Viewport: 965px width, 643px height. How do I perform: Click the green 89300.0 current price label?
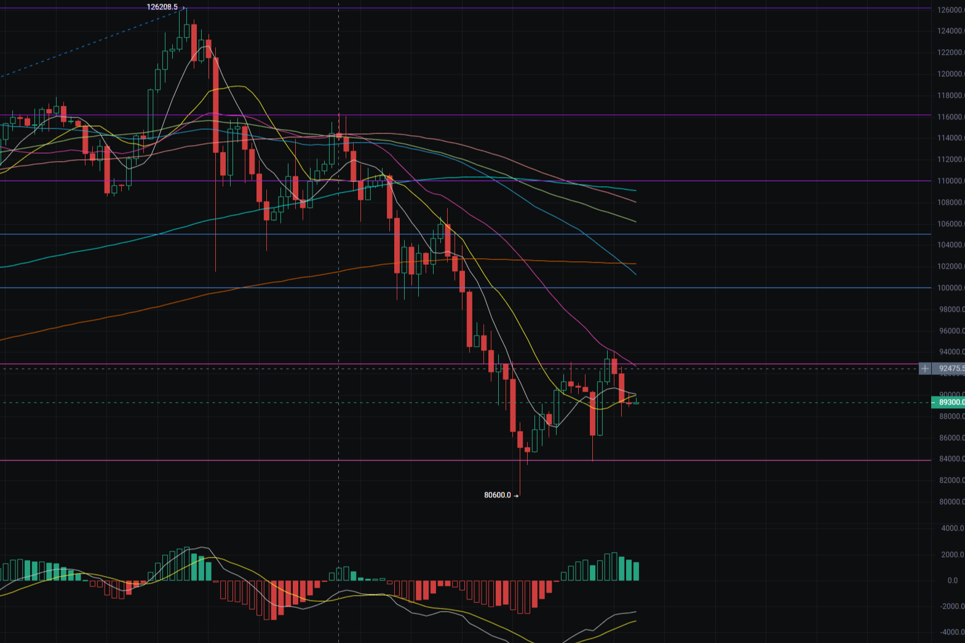(948, 403)
